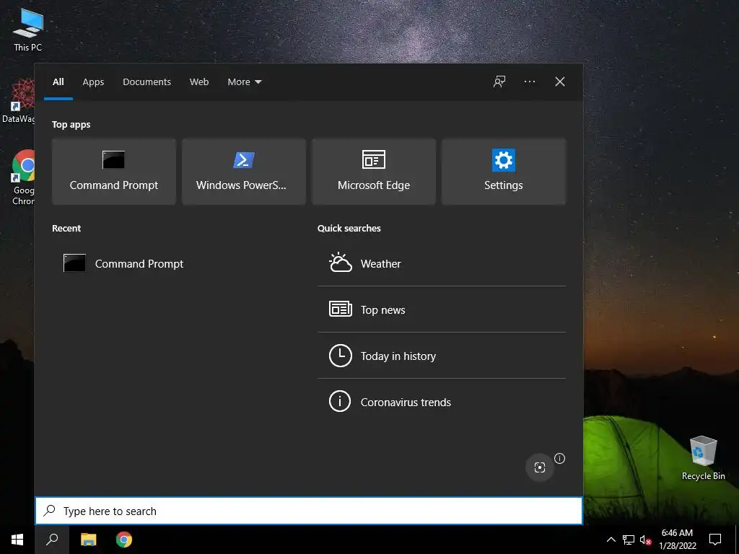This screenshot has width=739, height=554.
Task: Select the This PC desktop icon
Action: (x=28, y=29)
